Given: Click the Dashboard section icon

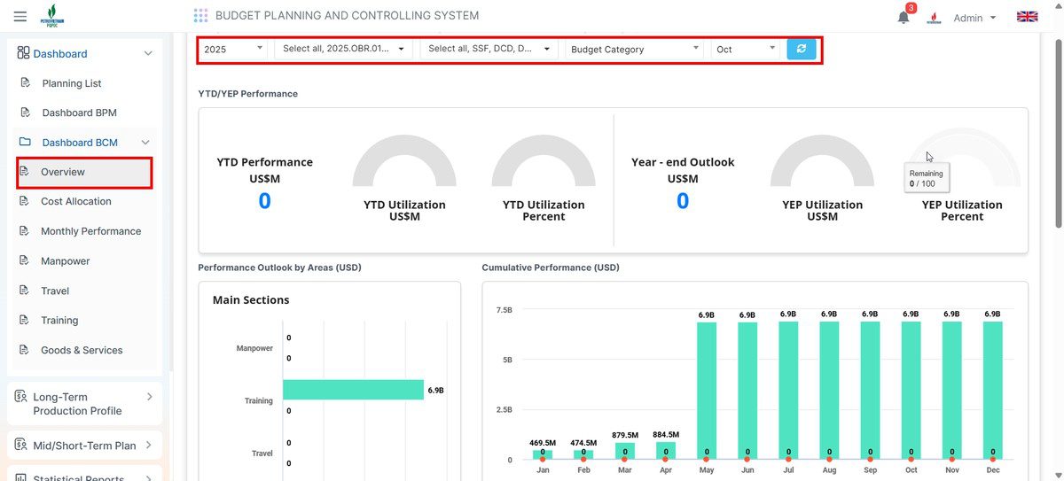Looking at the screenshot, I should pyautogui.click(x=23, y=54).
